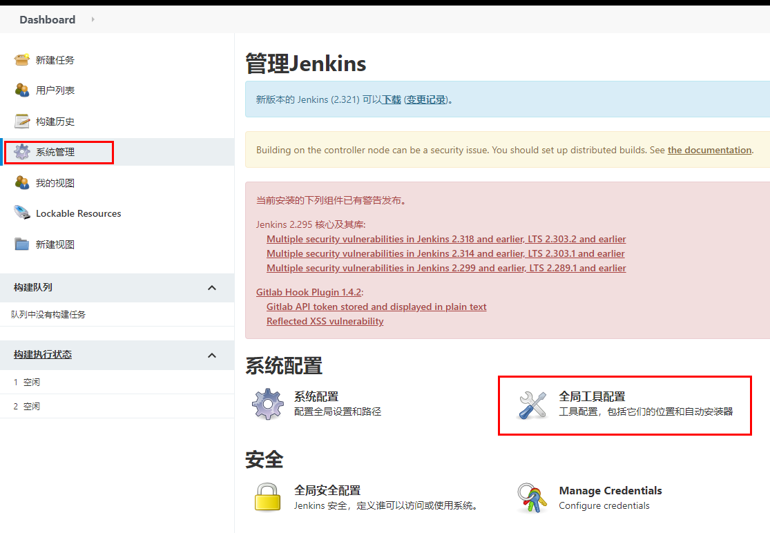Click the 新建视图 folder icon
This screenshot has width=770, height=533.
pos(22,244)
